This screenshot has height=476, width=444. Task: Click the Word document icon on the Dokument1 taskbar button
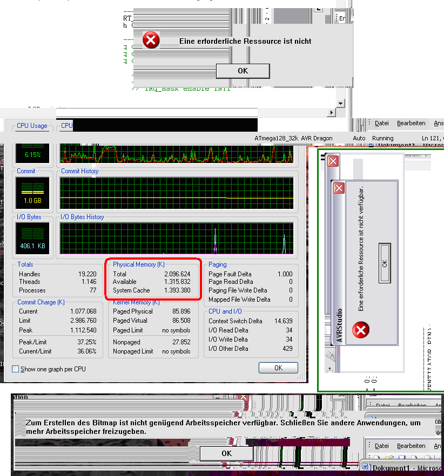click(367, 466)
